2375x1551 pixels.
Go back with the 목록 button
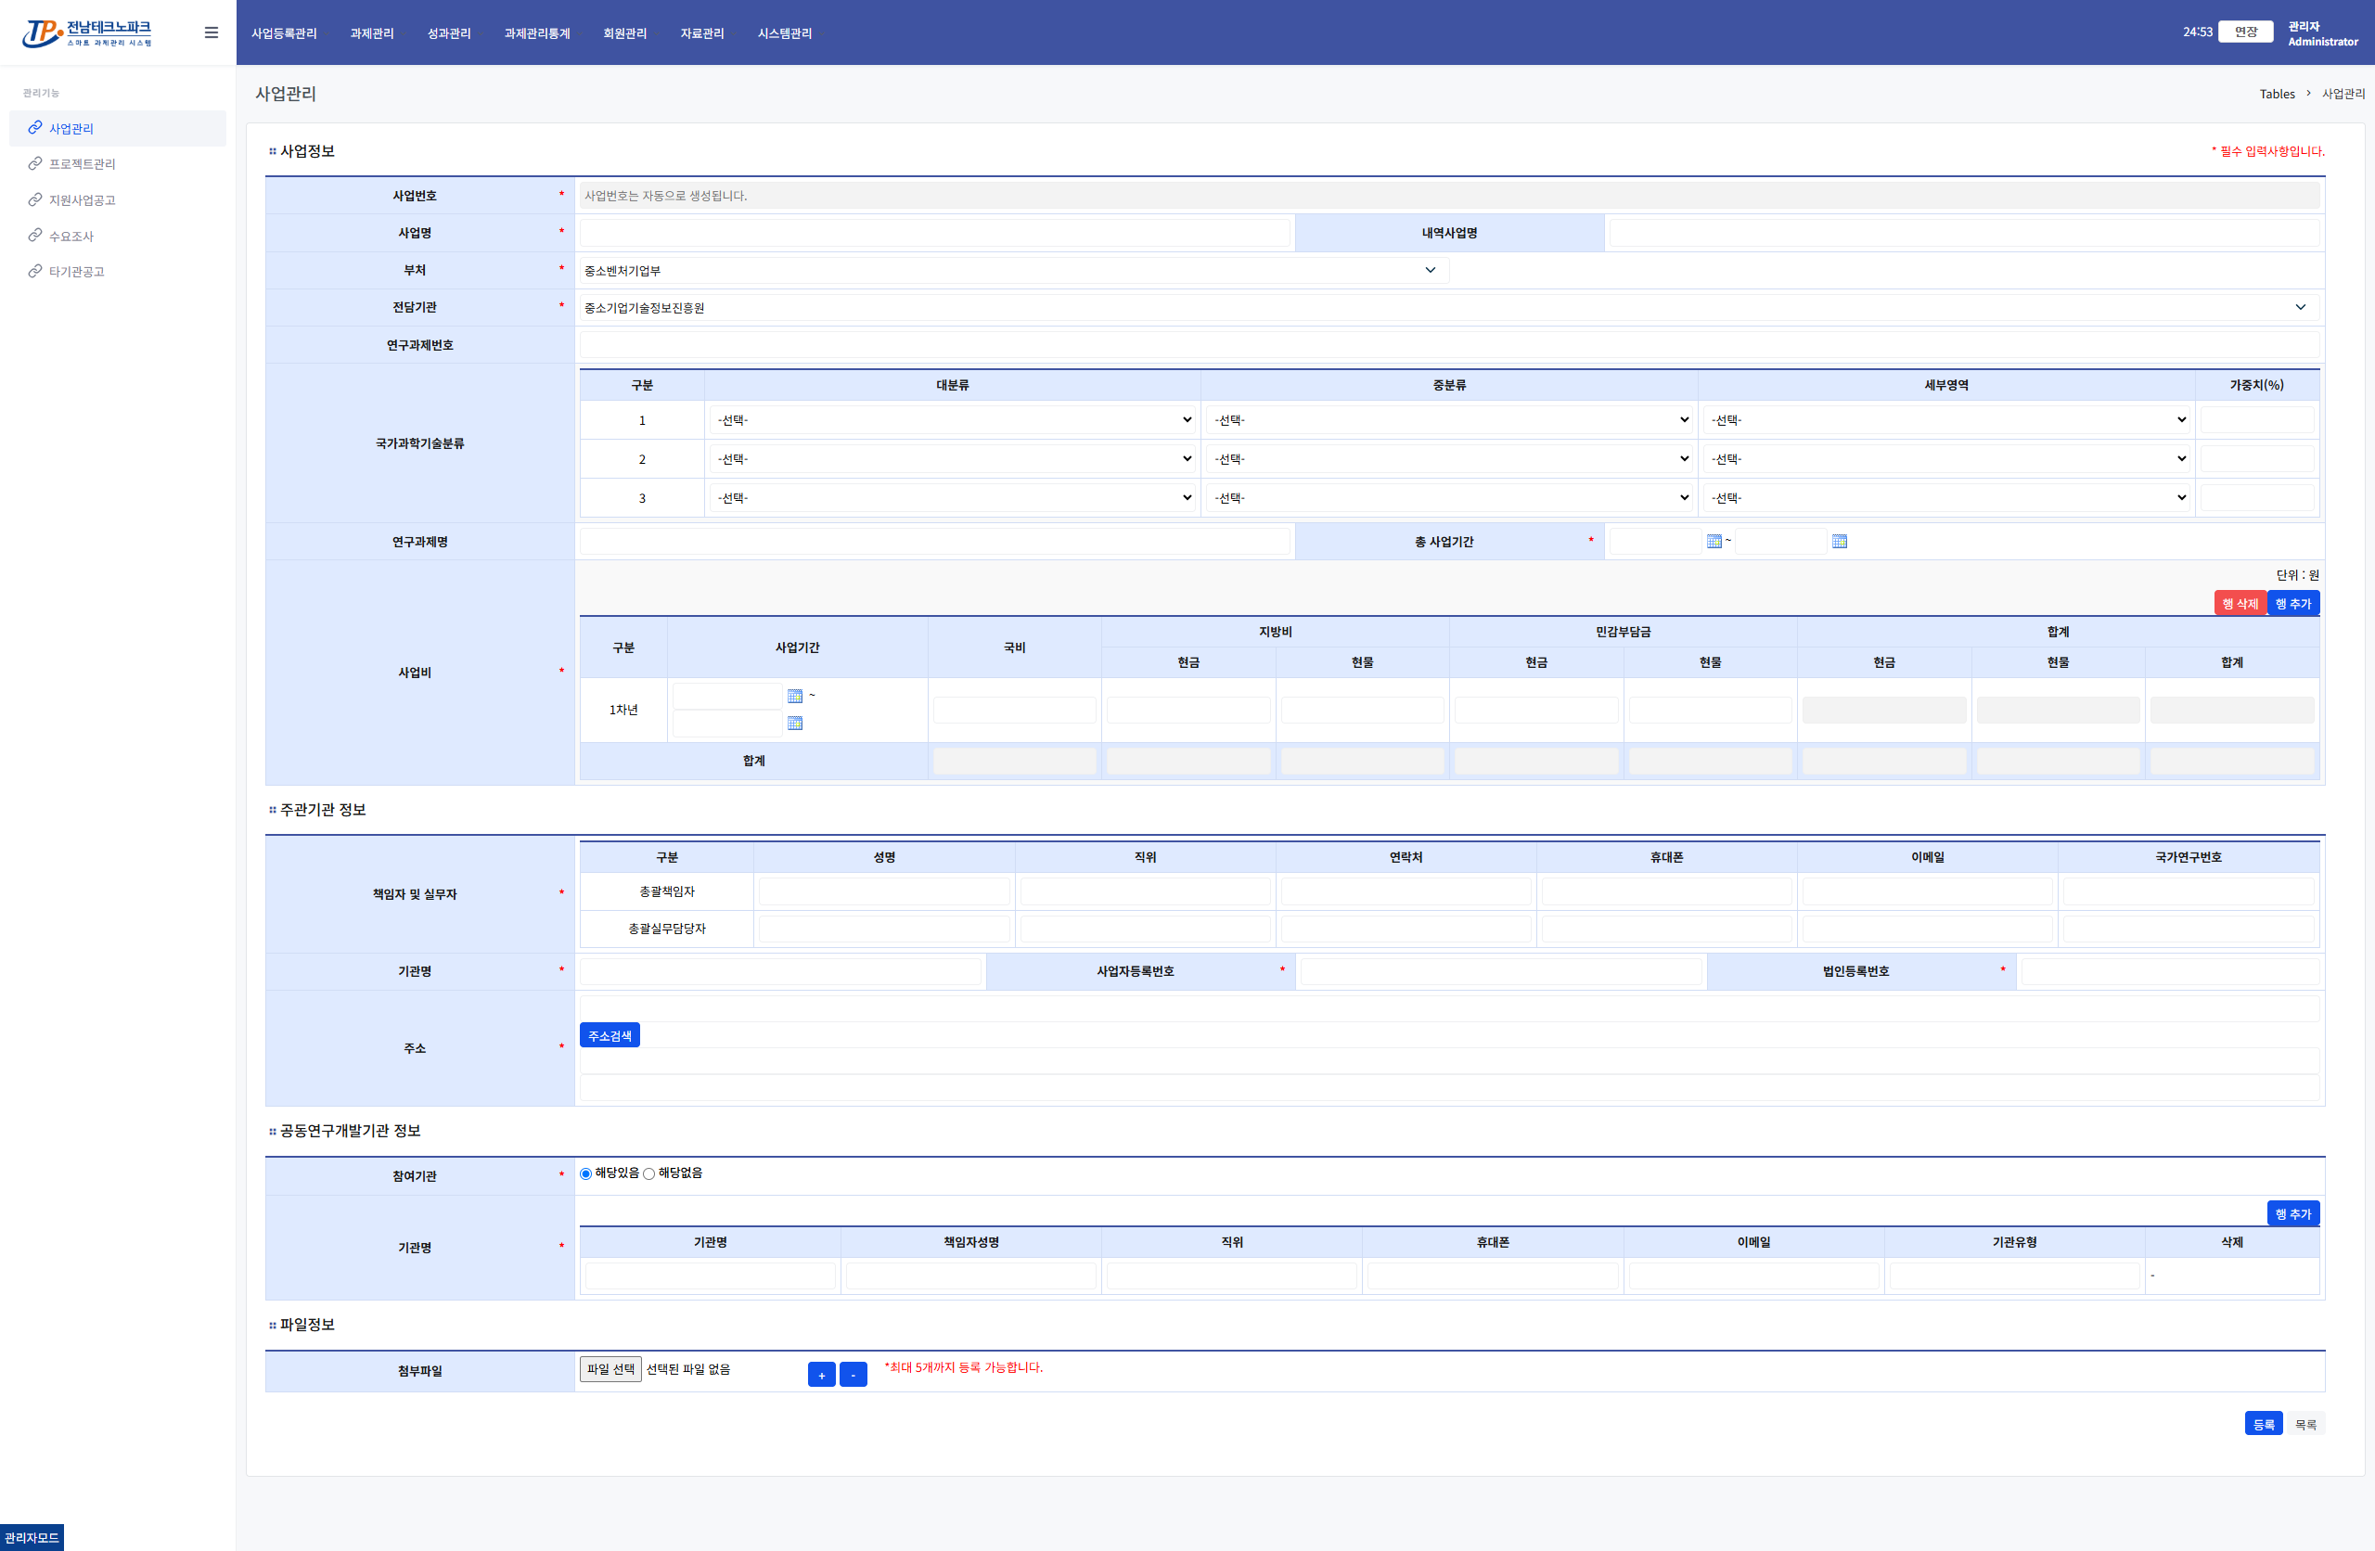click(2305, 1424)
